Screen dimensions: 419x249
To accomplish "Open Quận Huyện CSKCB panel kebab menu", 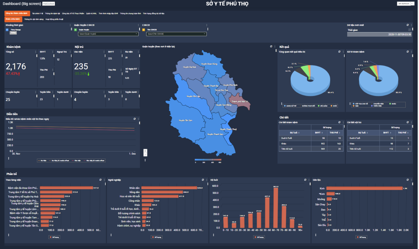I will pos(139,25).
